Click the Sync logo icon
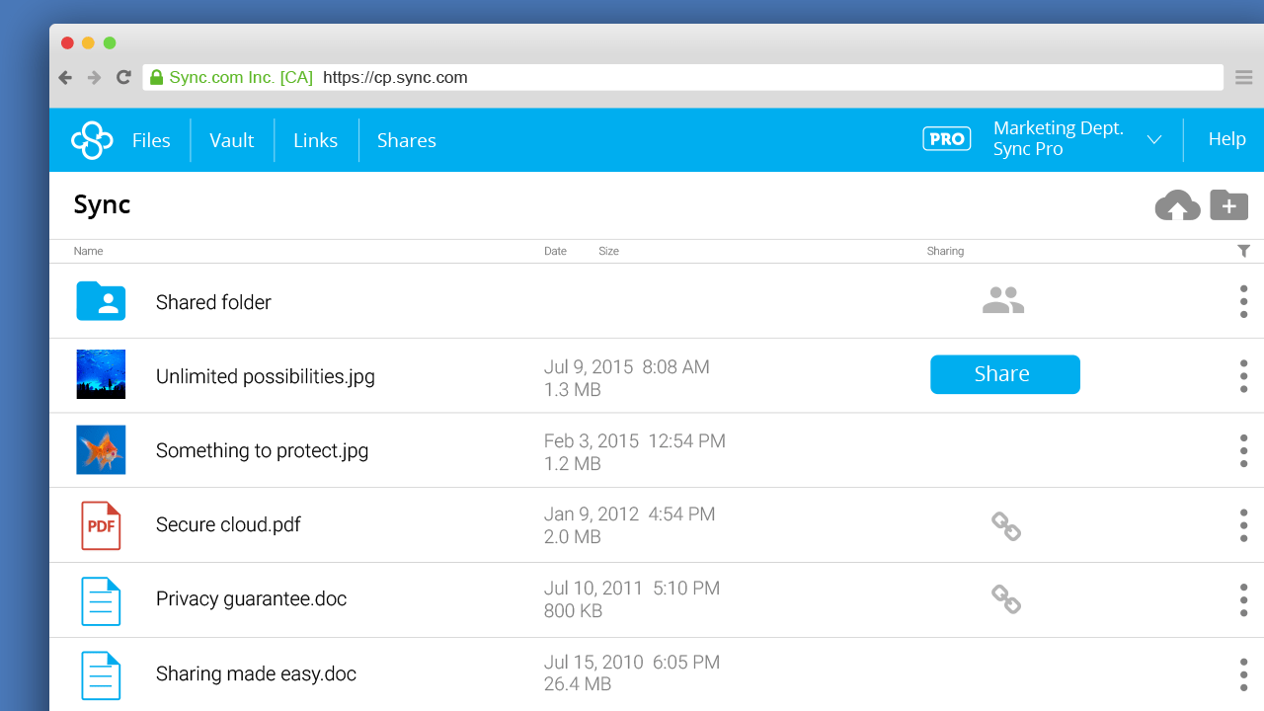Image resolution: width=1264 pixels, height=711 pixels. 91,139
